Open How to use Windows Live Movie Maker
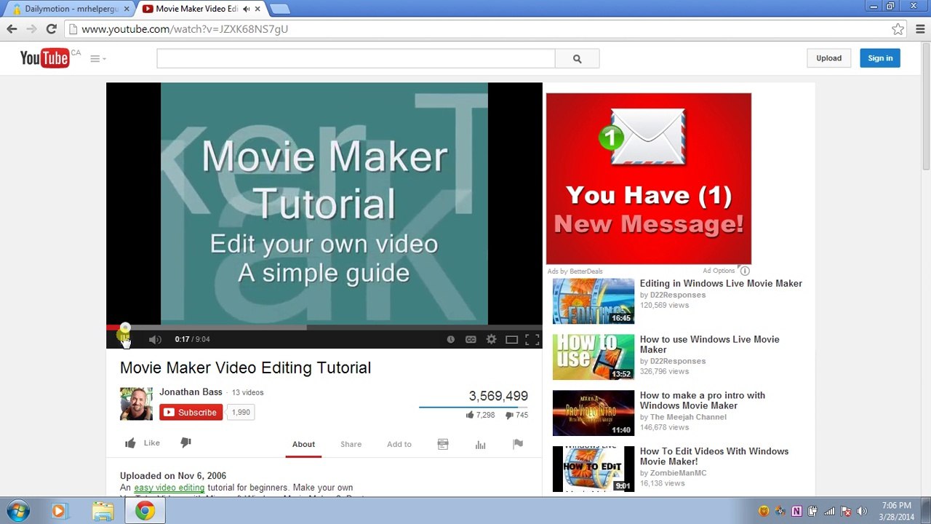Image resolution: width=931 pixels, height=524 pixels. (709, 344)
